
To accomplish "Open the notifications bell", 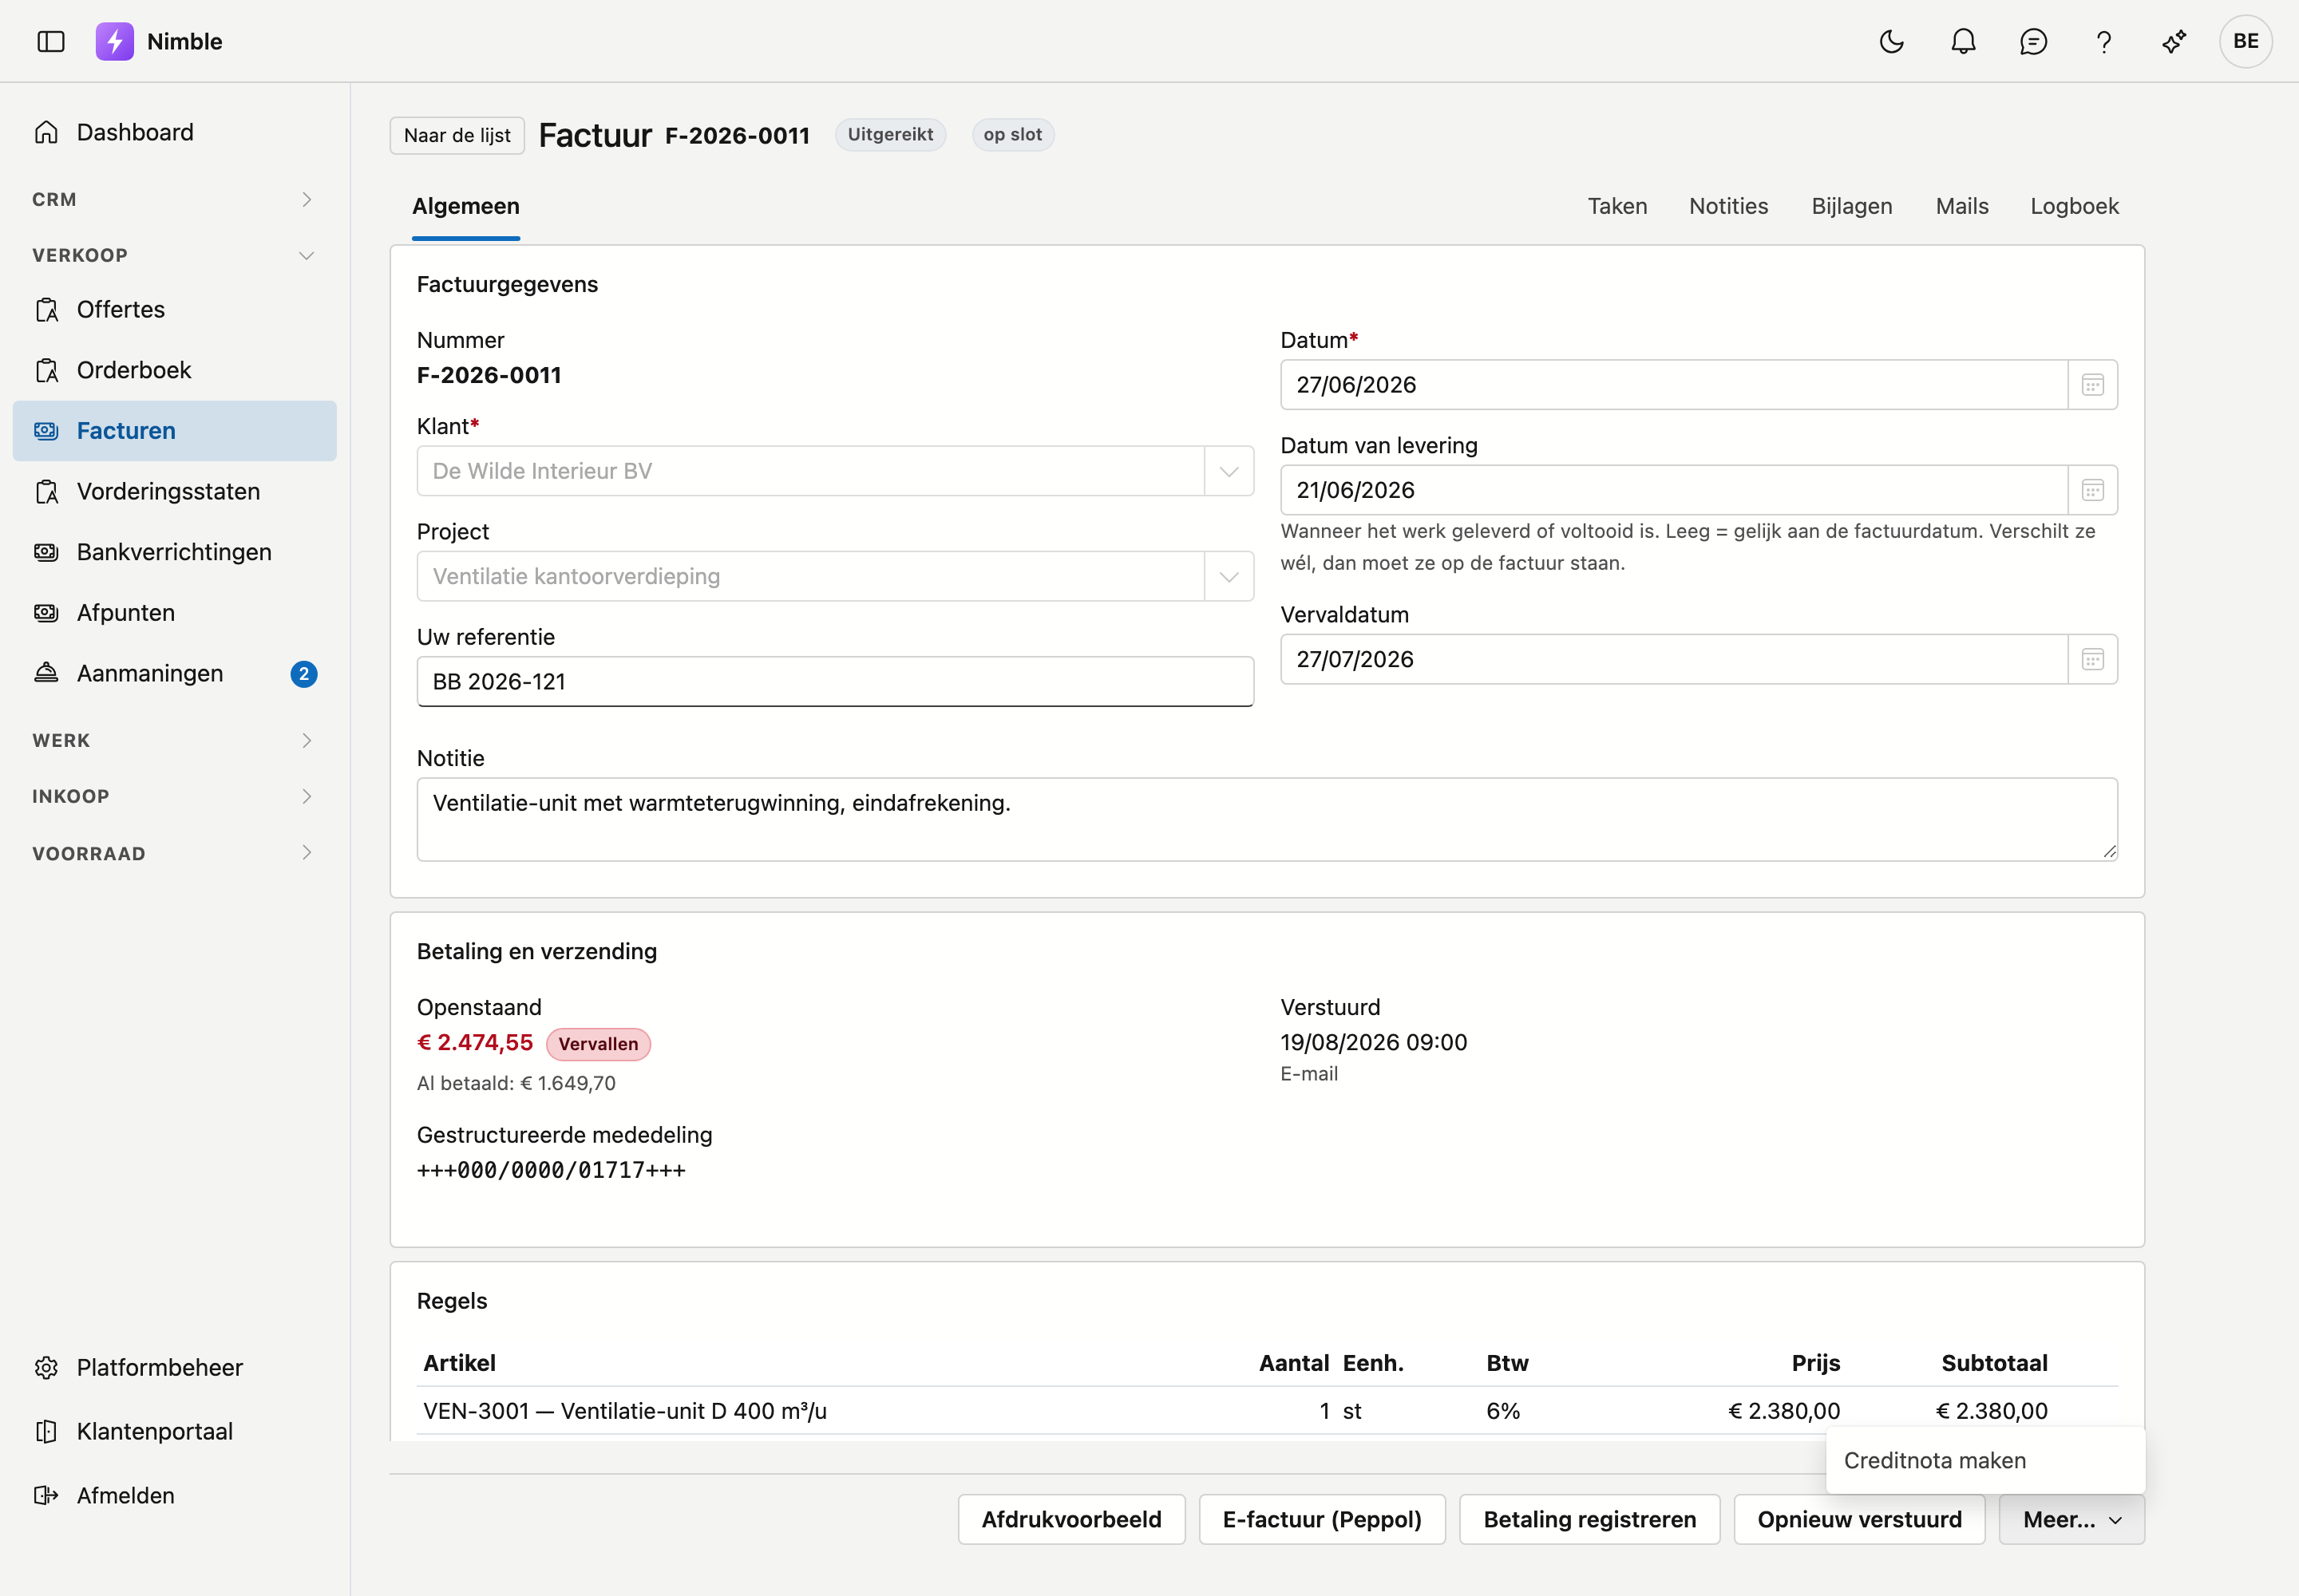I will (1963, 41).
